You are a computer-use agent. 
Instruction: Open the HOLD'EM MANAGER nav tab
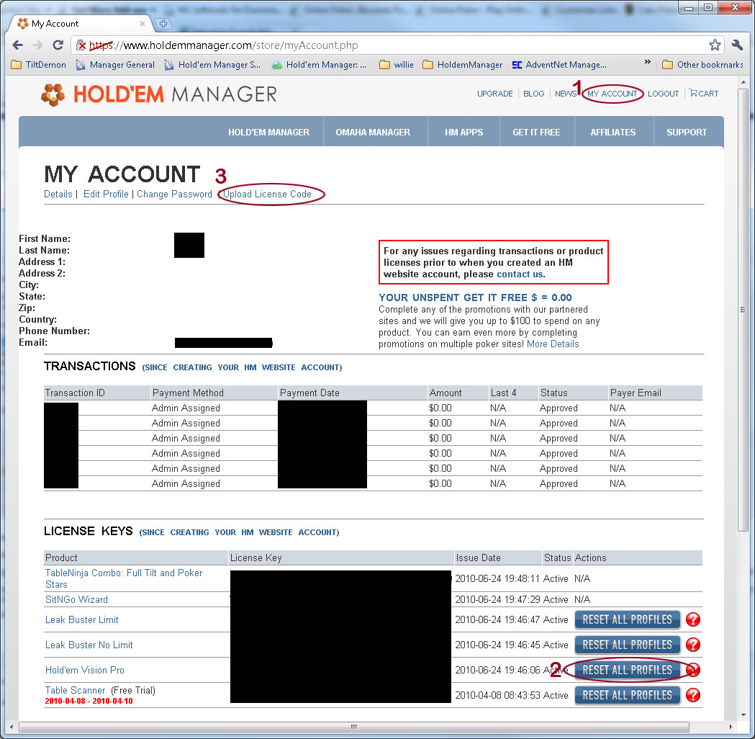tap(268, 132)
